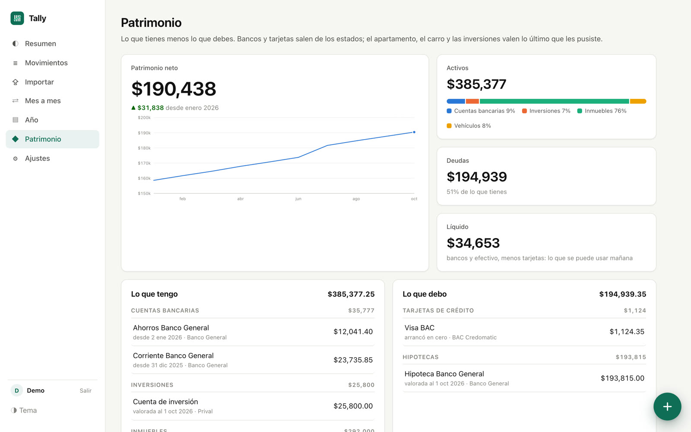Click the Importar upload icon
Image resolution: width=691 pixels, height=432 pixels.
tap(16, 82)
